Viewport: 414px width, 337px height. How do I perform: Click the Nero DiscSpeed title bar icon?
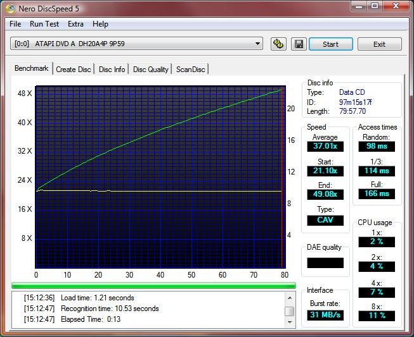11,8
